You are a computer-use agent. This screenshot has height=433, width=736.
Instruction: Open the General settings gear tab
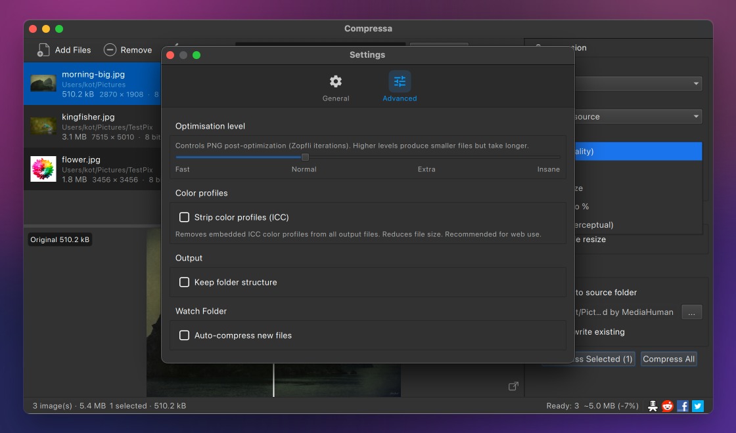coord(336,88)
